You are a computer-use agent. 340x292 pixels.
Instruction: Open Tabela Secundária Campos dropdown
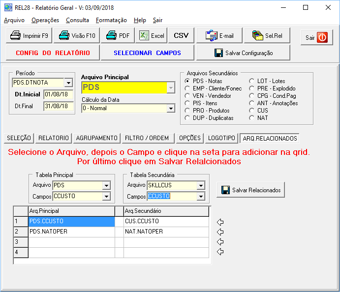click(201, 197)
